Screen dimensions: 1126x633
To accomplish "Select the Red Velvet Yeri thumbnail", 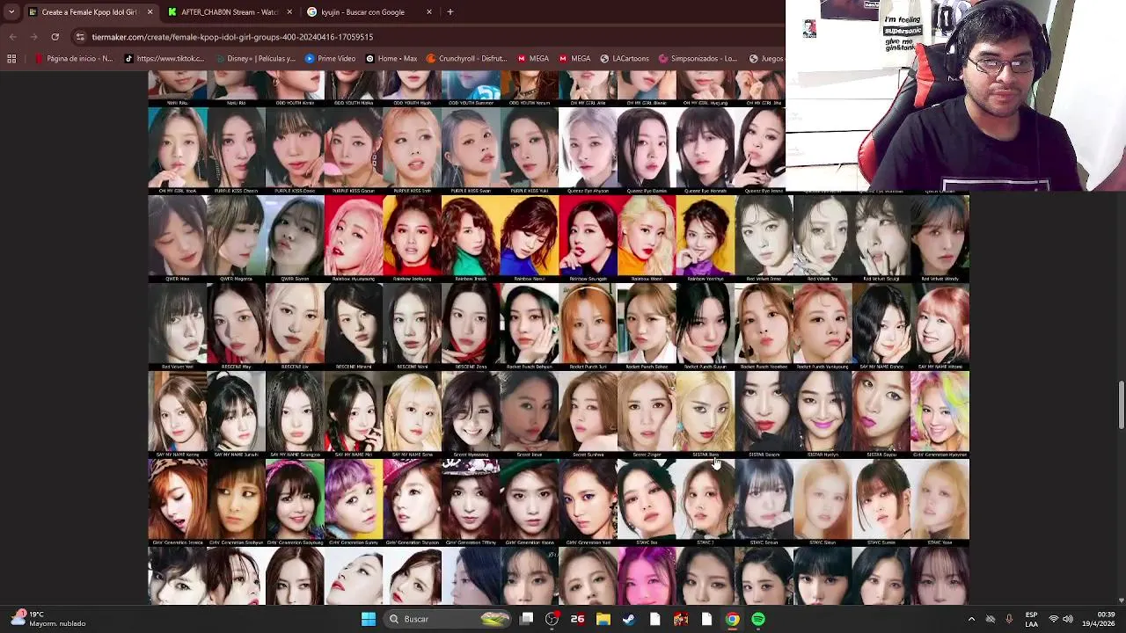I will [178, 326].
